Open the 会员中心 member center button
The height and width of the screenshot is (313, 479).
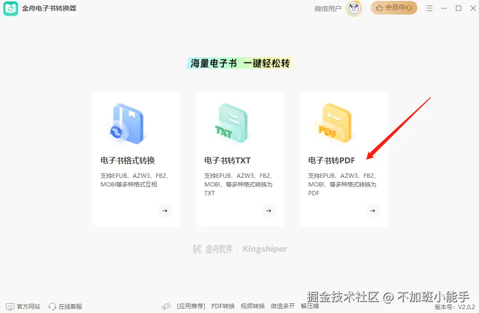(394, 8)
